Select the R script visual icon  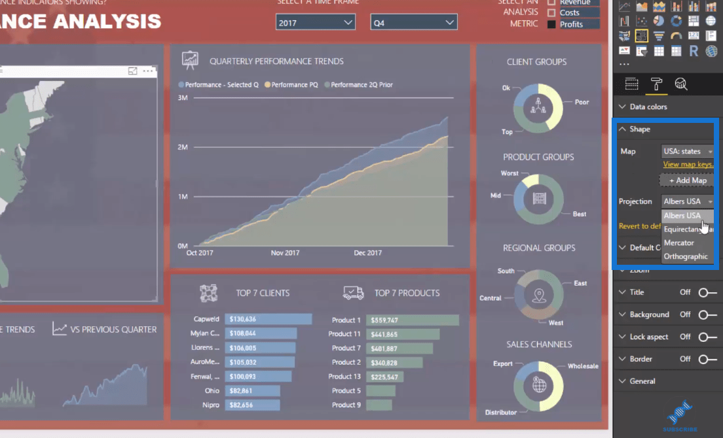click(x=694, y=50)
